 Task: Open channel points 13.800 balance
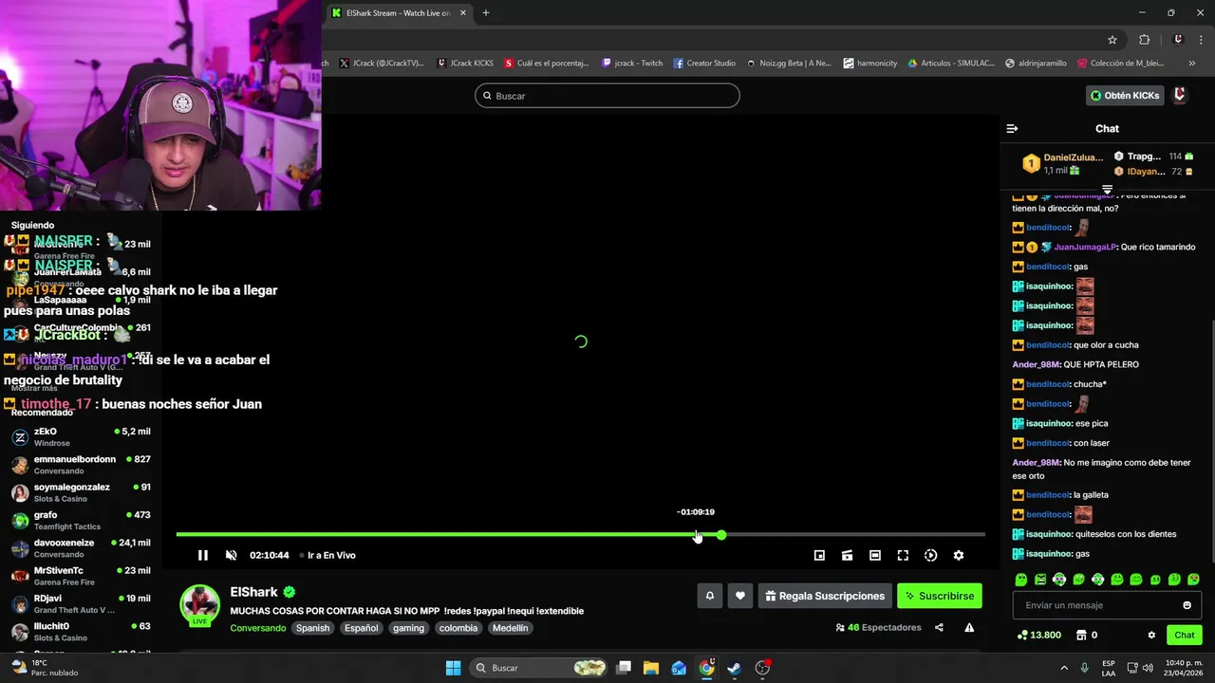click(1038, 635)
